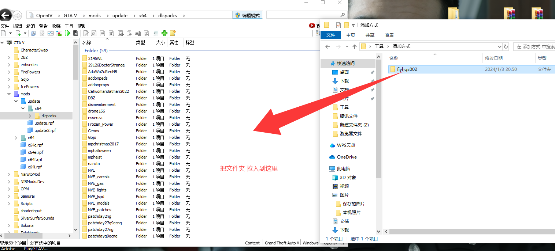This screenshot has height=251, width=555.
Task: Click the checklist options toolbar icon
Action: click(51, 33)
